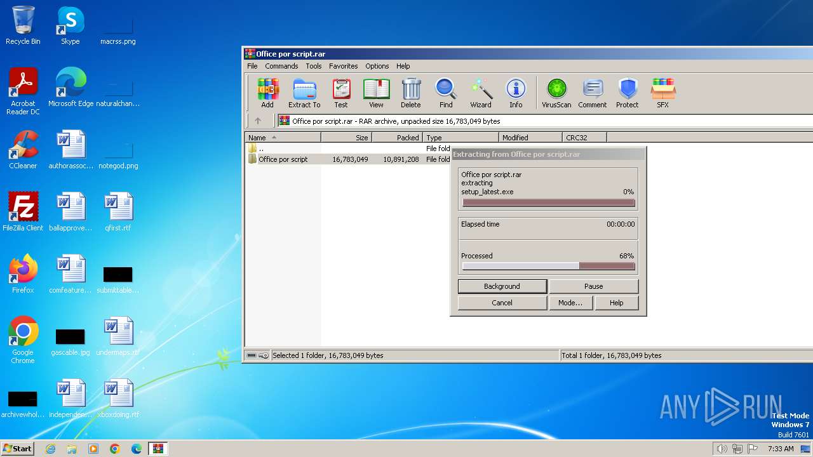813x457 pixels.
Task: Select the gascable.jpg desktop file
Action: coord(71,341)
